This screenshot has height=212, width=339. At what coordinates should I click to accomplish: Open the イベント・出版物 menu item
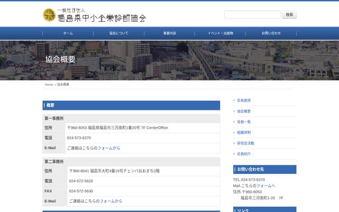(220, 33)
